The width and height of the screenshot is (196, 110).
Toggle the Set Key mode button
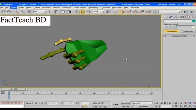coord(125,106)
